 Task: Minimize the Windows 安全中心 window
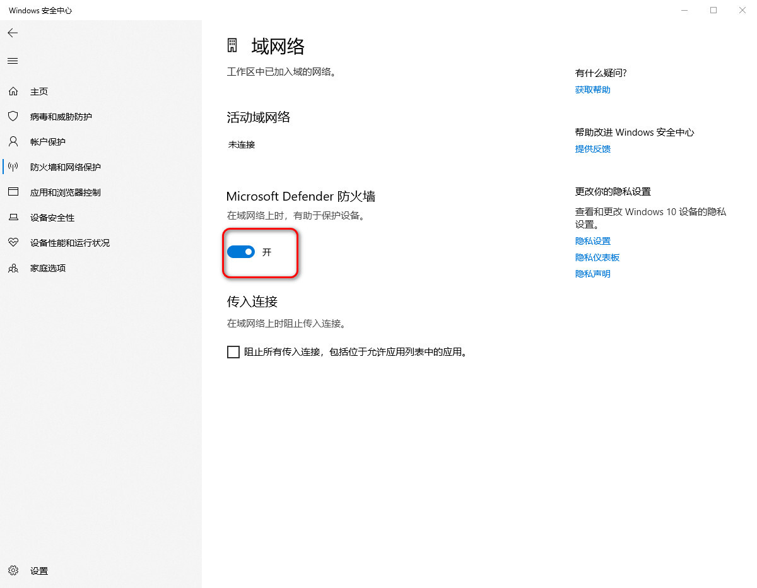(685, 10)
